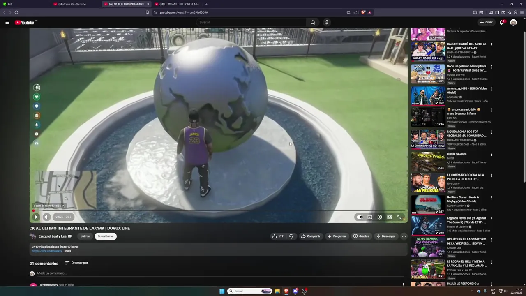Expand the description with ...más
This screenshot has height=296, width=526.
click(x=67, y=251)
